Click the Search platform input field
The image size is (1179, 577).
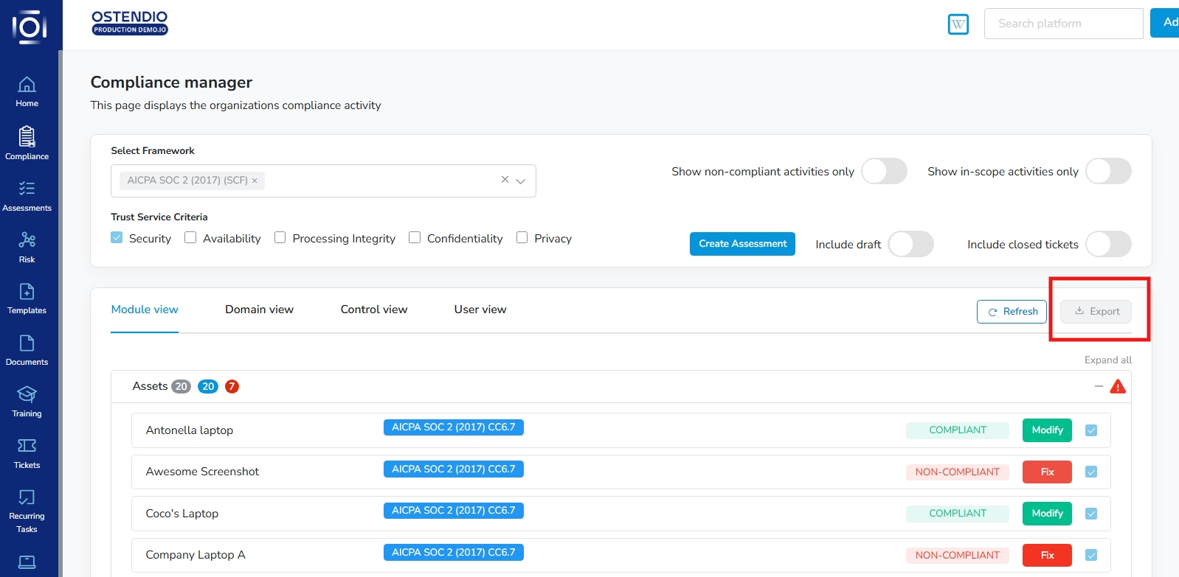pos(1062,24)
